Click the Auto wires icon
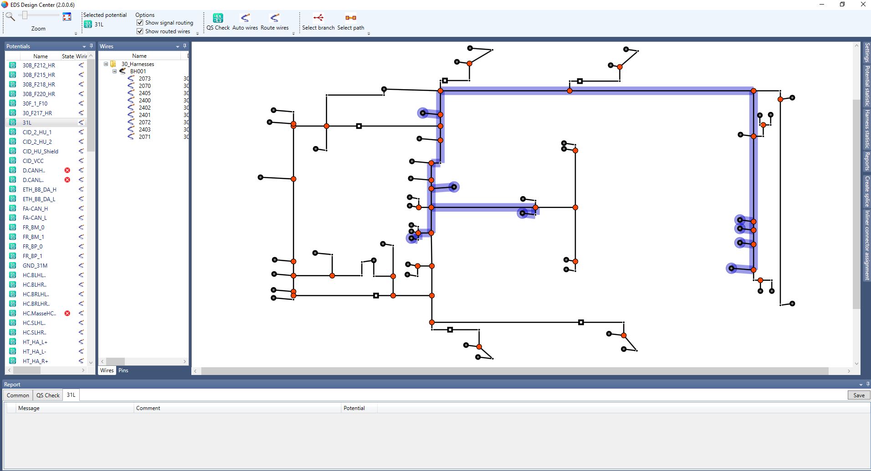The width and height of the screenshot is (871, 471). click(245, 18)
